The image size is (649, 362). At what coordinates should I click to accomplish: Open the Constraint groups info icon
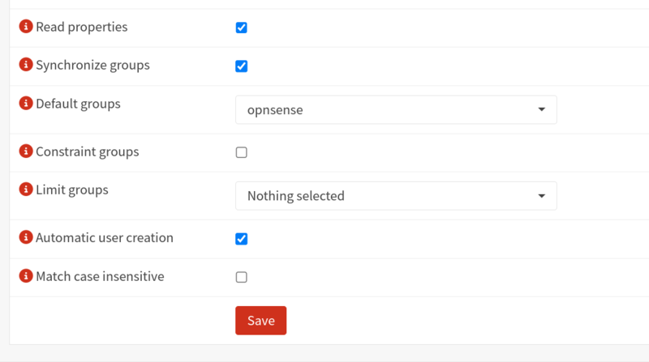(26, 152)
